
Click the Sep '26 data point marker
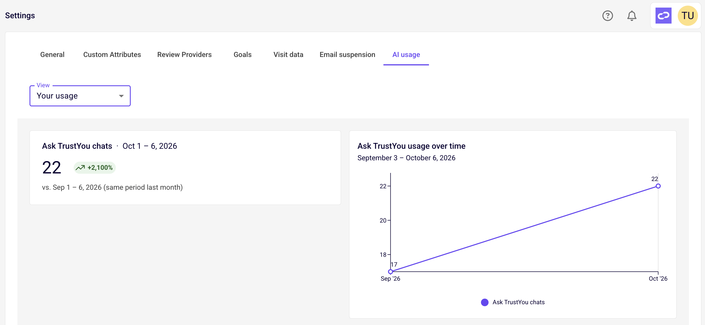click(x=390, y=272)
